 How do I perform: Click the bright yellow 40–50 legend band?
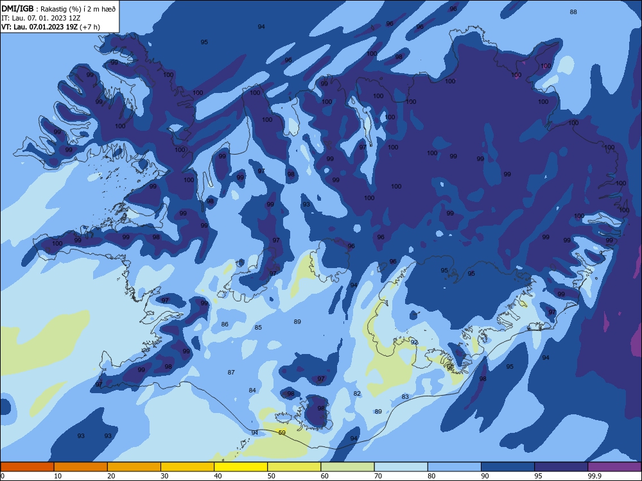click(x=241, y=467)
